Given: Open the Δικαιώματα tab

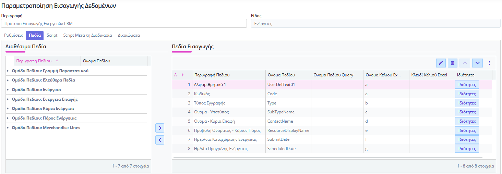Looking at the screenshot, I should tap(129, 35).
